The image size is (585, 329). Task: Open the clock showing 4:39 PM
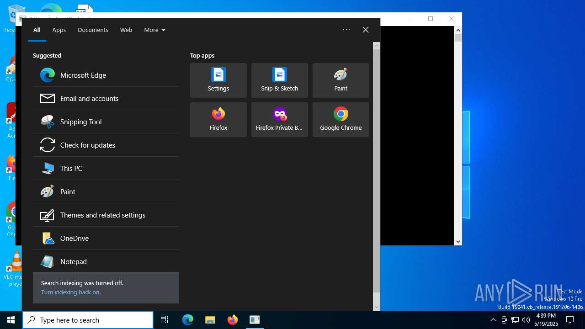click(x=546, y=320)
